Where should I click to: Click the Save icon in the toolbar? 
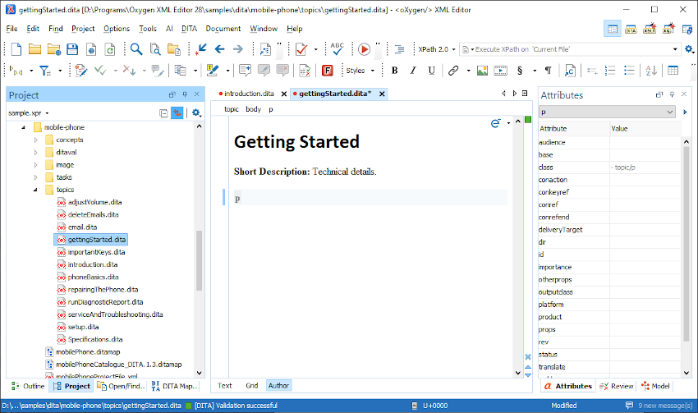(x=72, y=49)
